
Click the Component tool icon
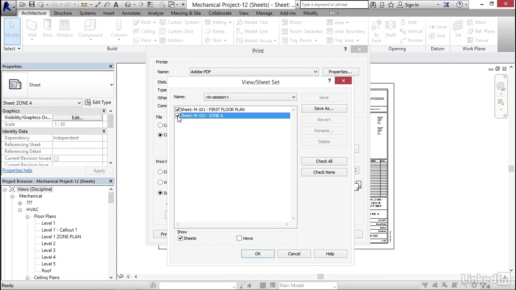point(90,30)
